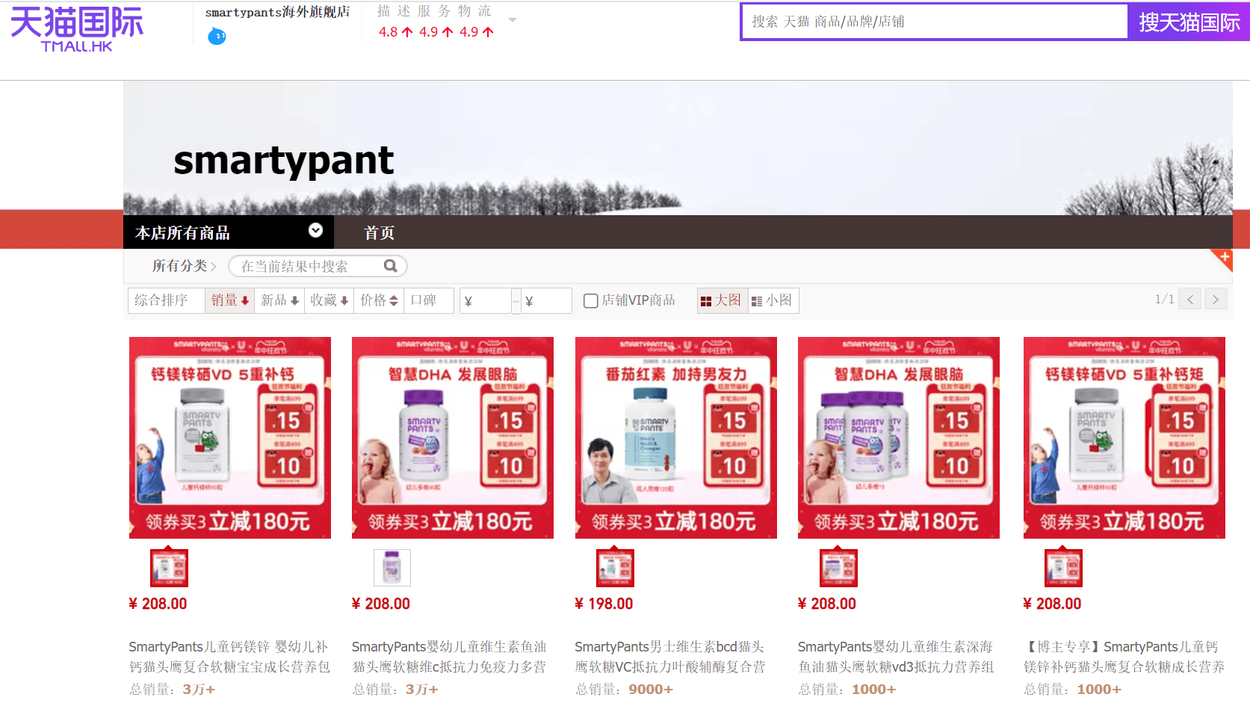Switch to 大图 large grid view

(722, 300)
